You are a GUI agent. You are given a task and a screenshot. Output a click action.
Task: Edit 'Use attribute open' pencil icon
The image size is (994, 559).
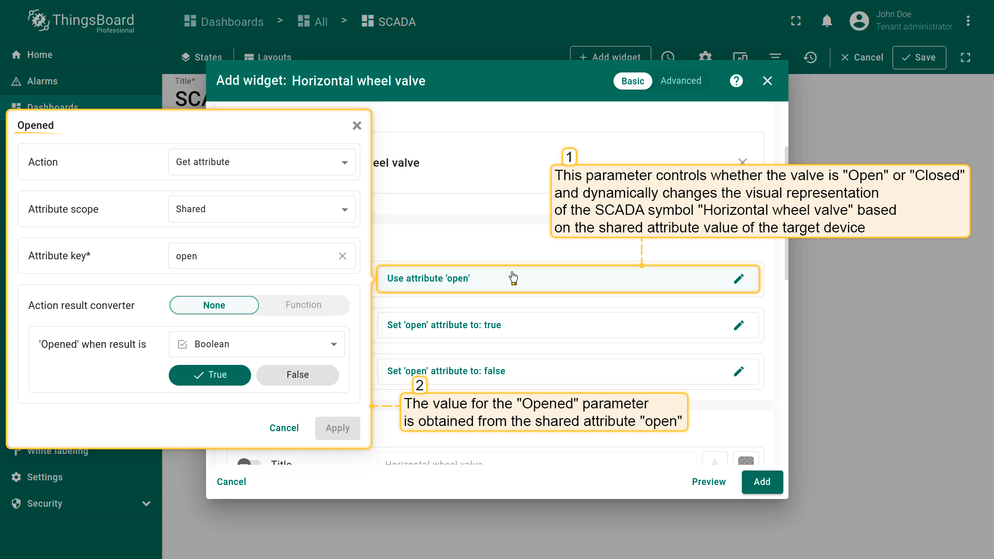[x=739, y=279]
